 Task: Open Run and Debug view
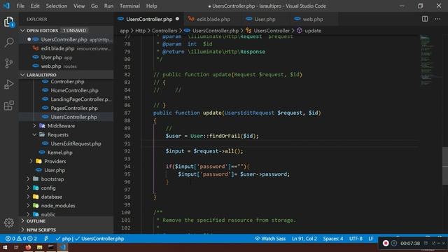(9, 84)
